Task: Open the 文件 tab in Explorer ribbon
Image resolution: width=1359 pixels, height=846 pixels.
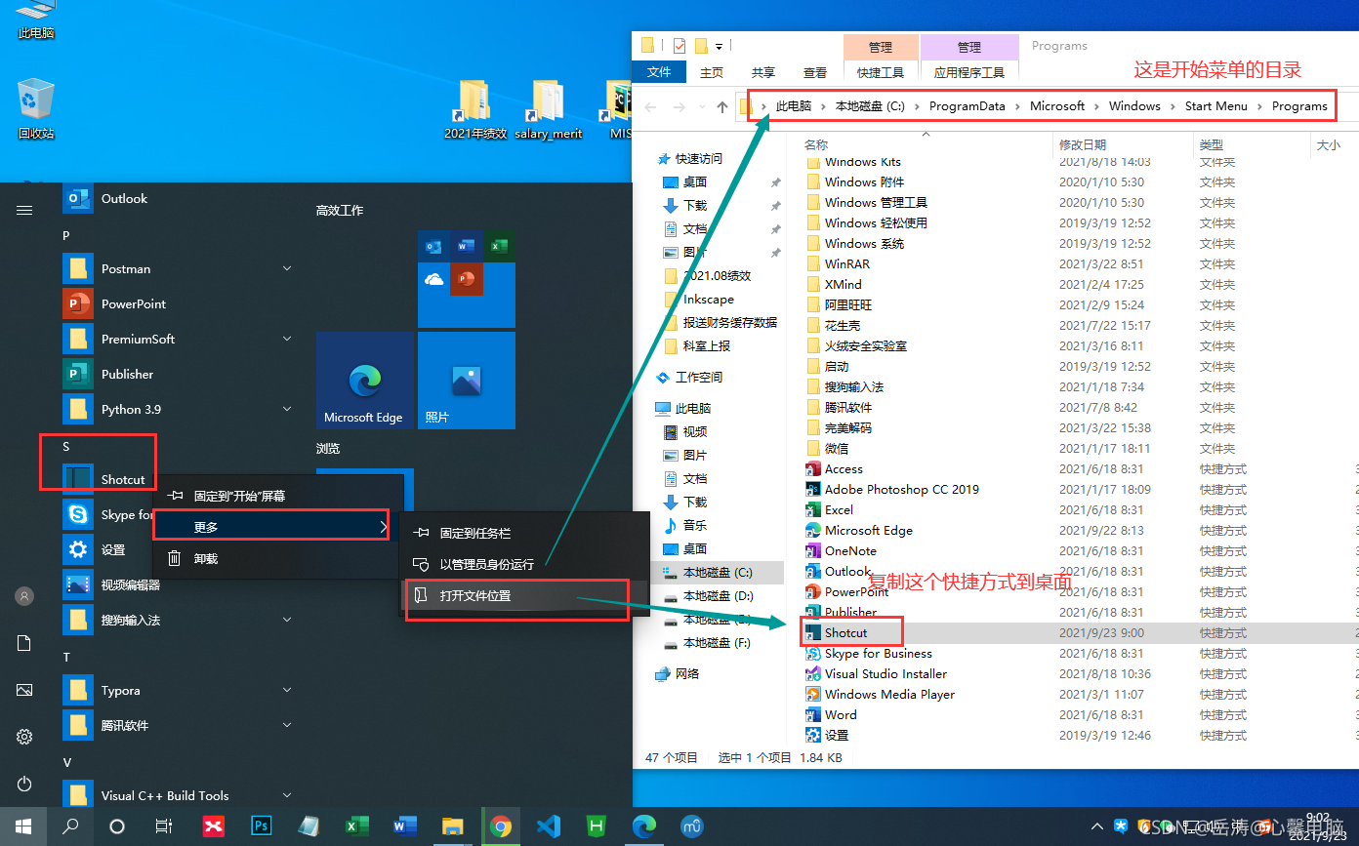Action: (659, 72)
